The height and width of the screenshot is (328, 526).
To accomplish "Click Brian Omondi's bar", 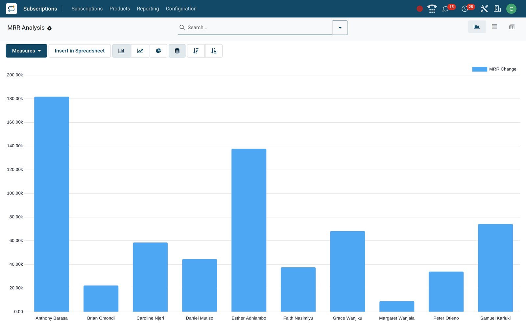I will point(101,298).
